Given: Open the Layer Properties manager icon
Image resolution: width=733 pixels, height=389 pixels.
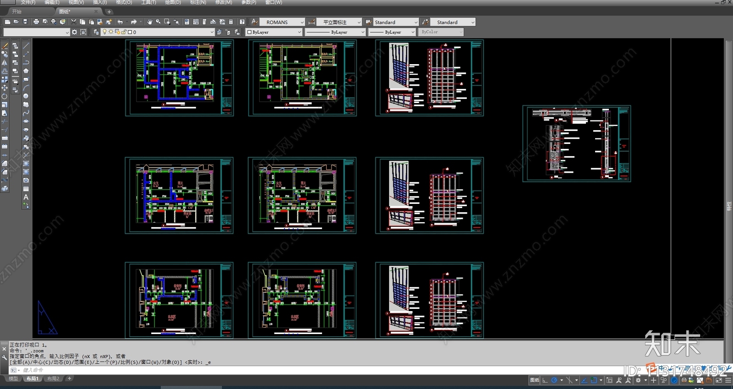Looking at the screenshot, I should pyautogui.click(x=96, y=32).
